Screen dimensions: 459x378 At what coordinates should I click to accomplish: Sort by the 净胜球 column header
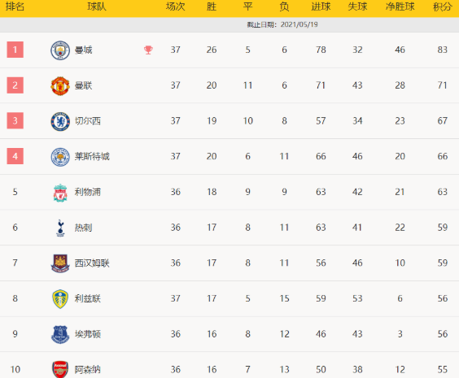[x=400, y=7]
